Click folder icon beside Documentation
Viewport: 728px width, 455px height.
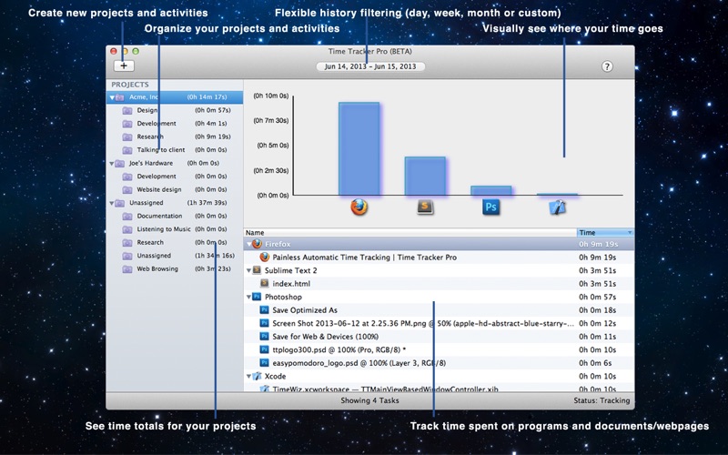127,217
